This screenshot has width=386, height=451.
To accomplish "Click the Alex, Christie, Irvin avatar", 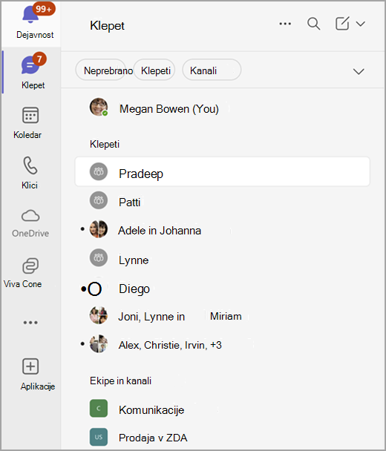I will tap(99, 343).
